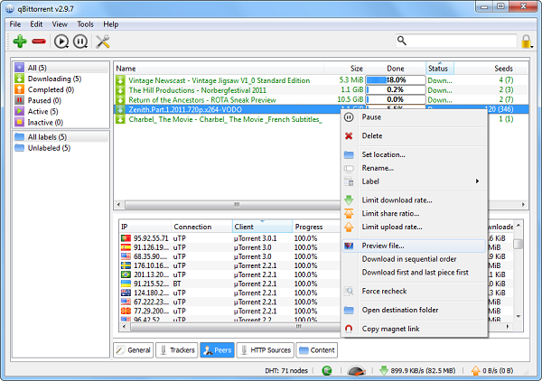Image resolution: width=542 pixels, height=381 pixels.
Task: Click the Pause all torrents toolbar icon
Action: click(80, 41)
